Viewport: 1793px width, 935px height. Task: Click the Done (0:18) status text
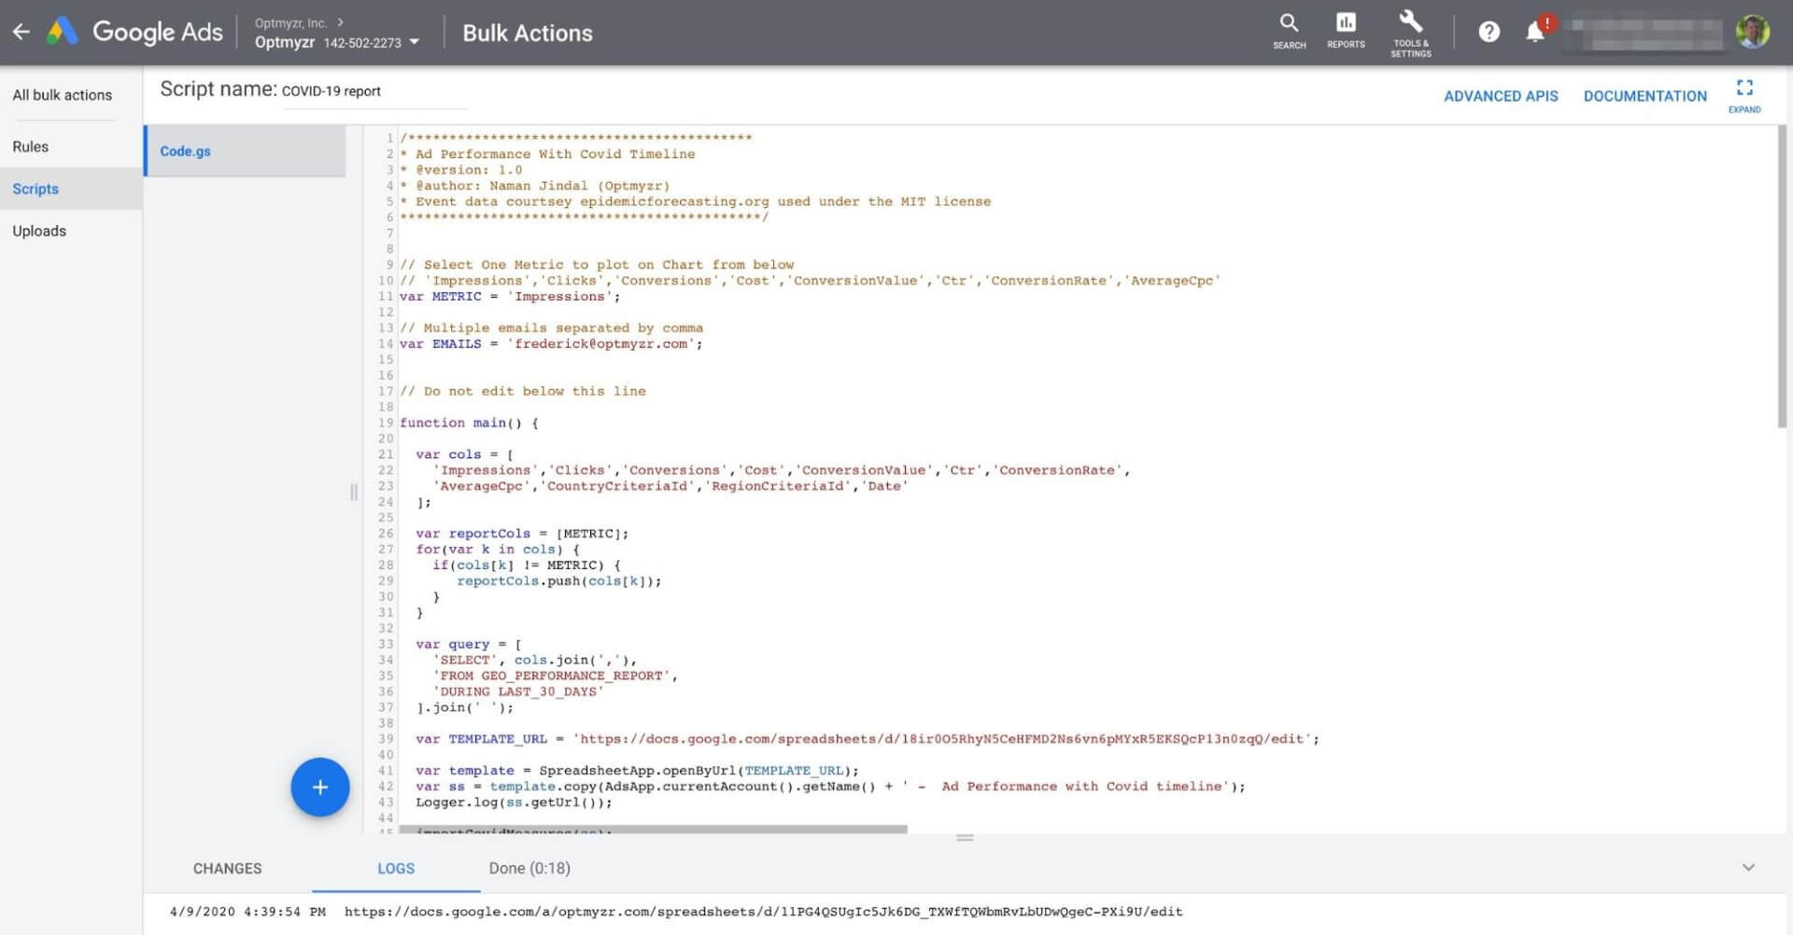[529, 868]
